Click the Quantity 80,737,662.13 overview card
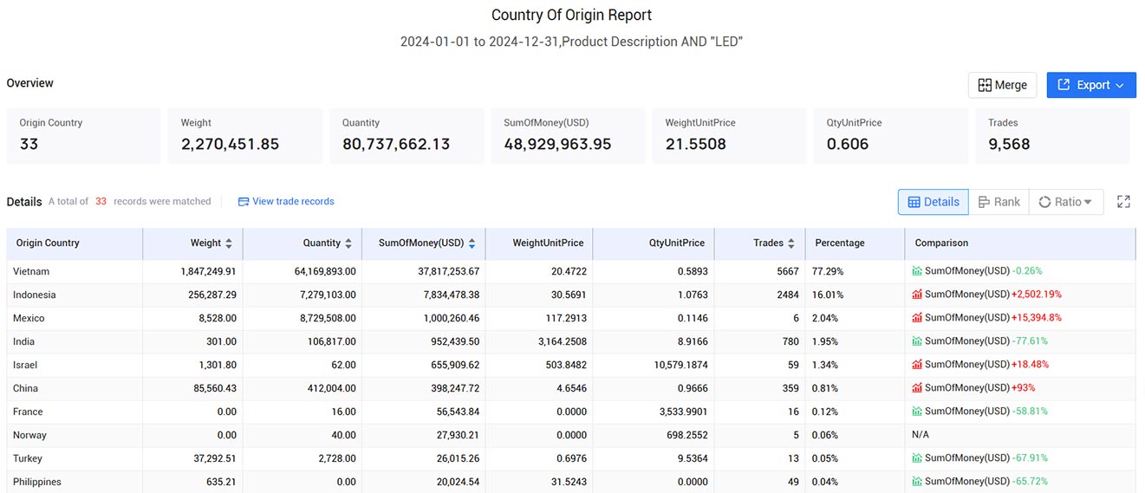 [x=407, y=136]
